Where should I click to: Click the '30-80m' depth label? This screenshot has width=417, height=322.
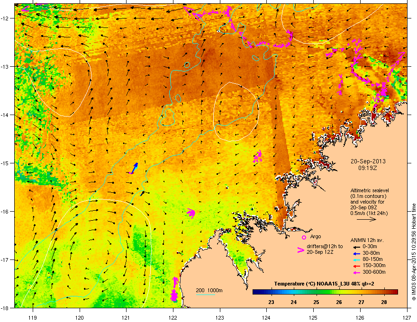(x=371, y=253)
